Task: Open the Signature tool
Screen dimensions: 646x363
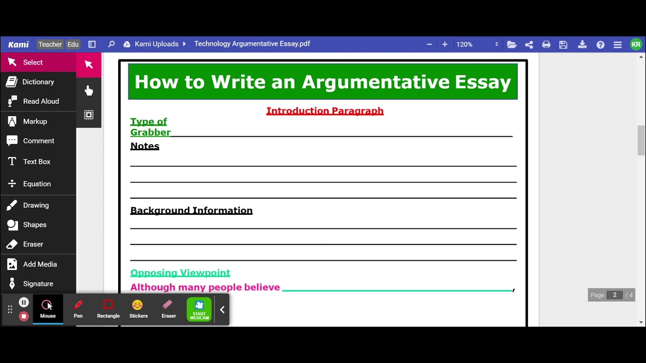Action: (38, 284)
